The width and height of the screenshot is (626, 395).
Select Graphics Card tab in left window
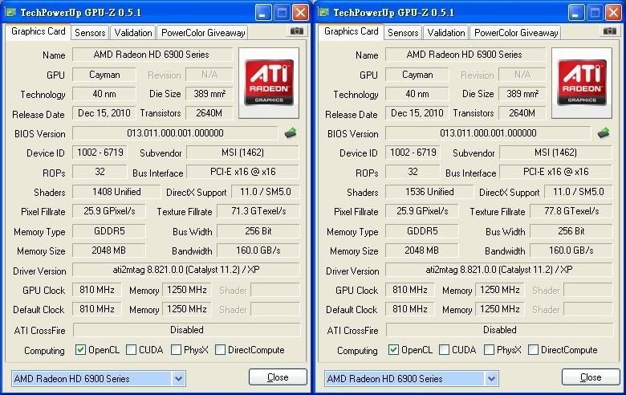tap(39, 31)
